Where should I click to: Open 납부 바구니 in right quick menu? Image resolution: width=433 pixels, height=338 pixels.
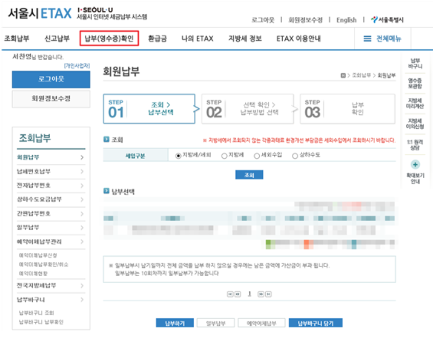tap(415, 63)
